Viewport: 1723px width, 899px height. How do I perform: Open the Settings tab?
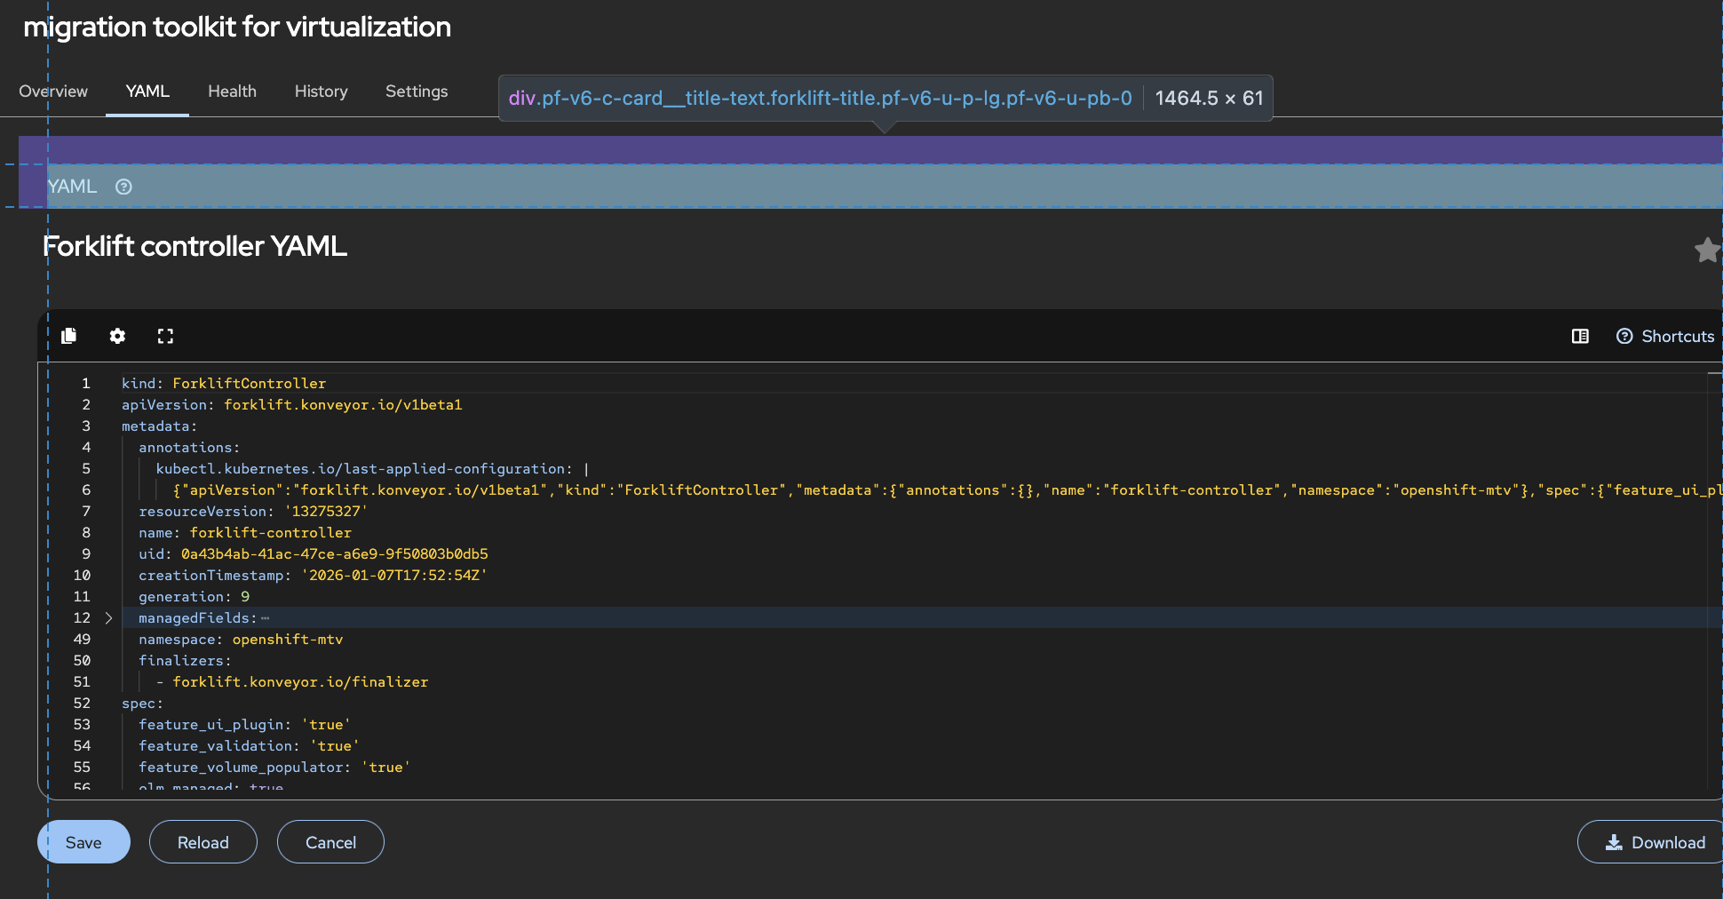tap(417, 91)
